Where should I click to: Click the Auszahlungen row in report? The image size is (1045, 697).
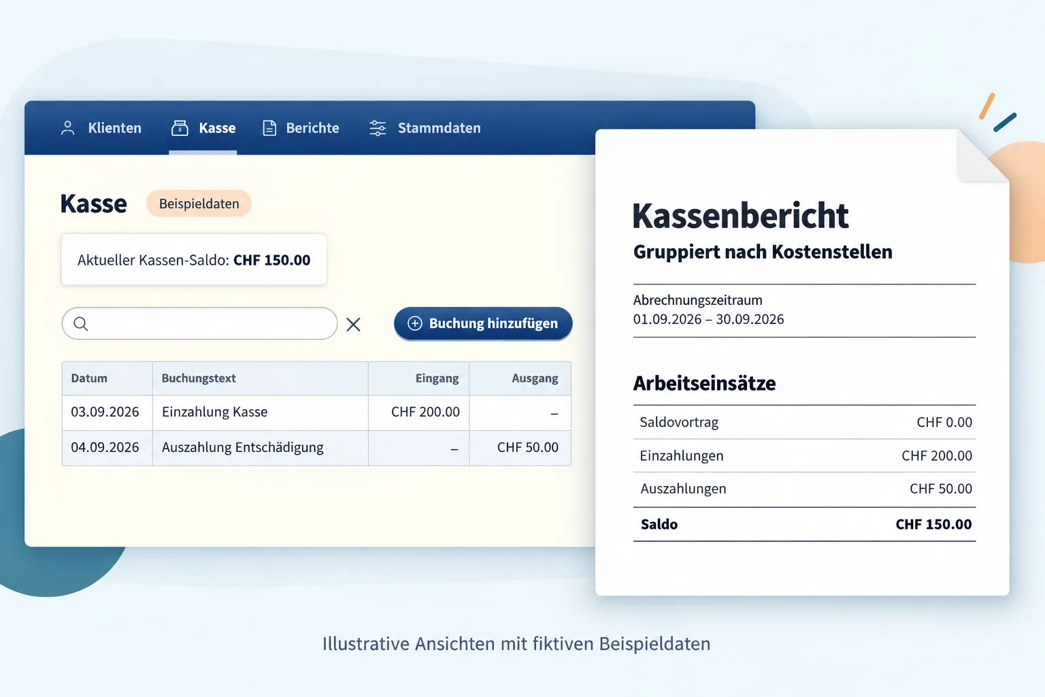click(x=804, y=489)
